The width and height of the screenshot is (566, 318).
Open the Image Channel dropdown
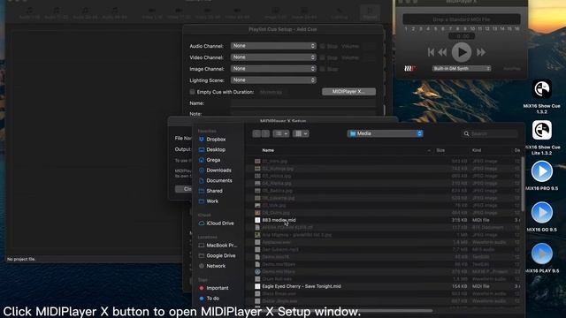(273, 69)
